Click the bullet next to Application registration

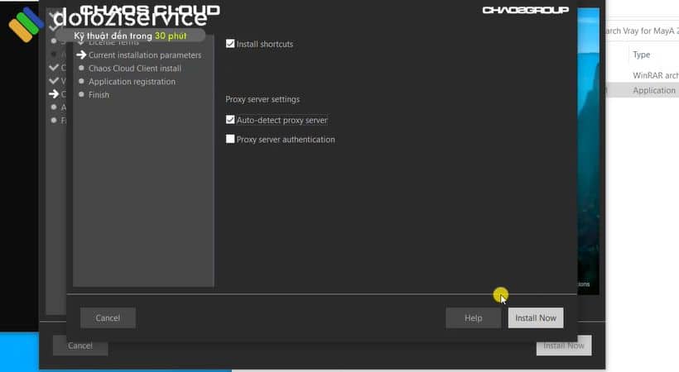click(x=81, y=82)
